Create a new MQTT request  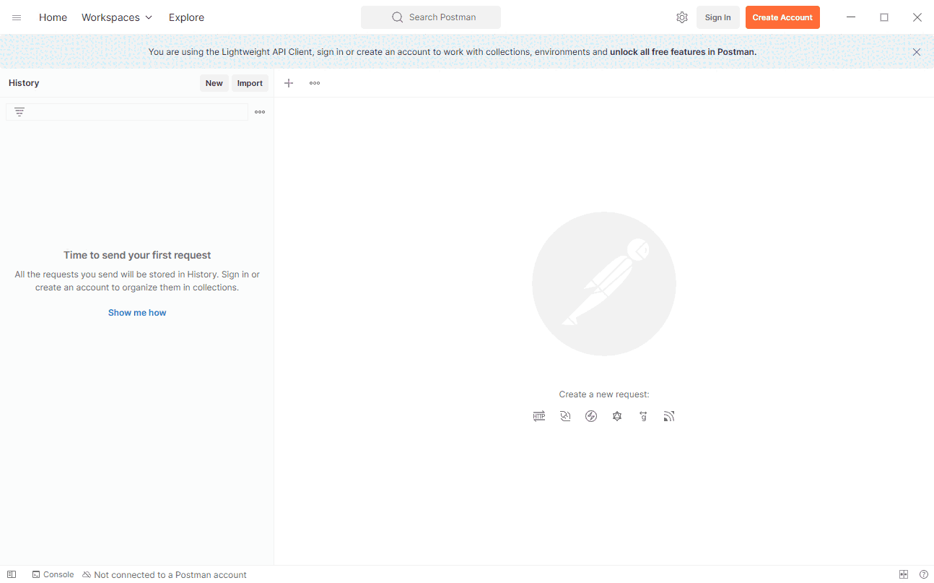pos(669,416)
